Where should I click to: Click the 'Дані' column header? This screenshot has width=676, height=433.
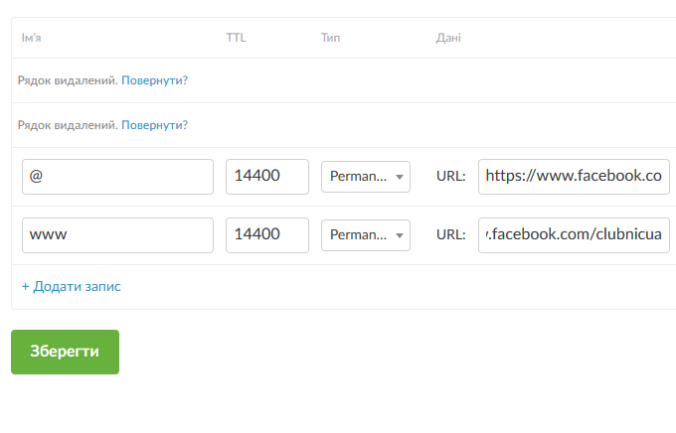pyautogui.click(x=448, y=39)
